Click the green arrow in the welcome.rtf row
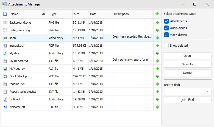The image size is (214, 127). point(157,107)
